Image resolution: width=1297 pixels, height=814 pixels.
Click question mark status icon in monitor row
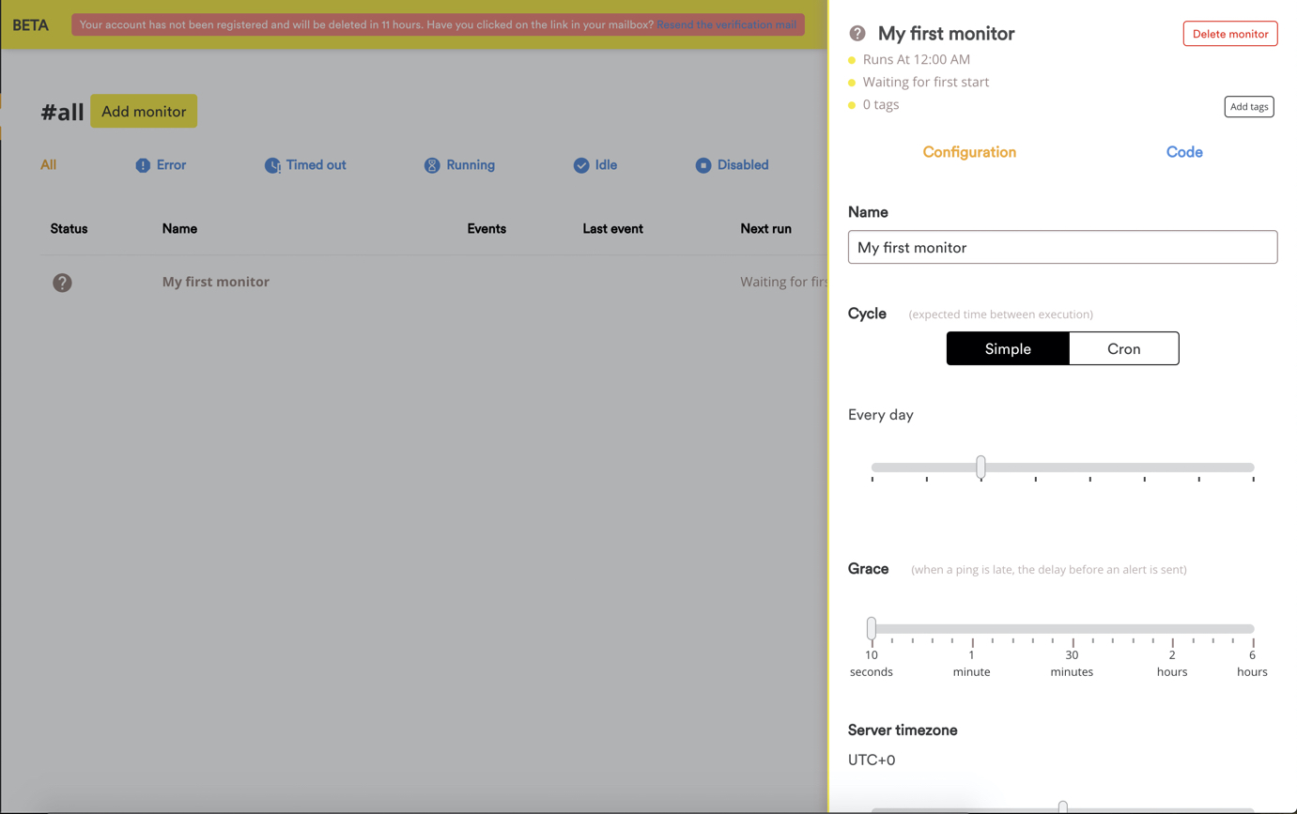pyautogui.click(x=62, y=283)
